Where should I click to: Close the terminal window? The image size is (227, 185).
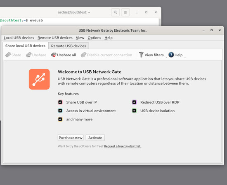[156, 12]
